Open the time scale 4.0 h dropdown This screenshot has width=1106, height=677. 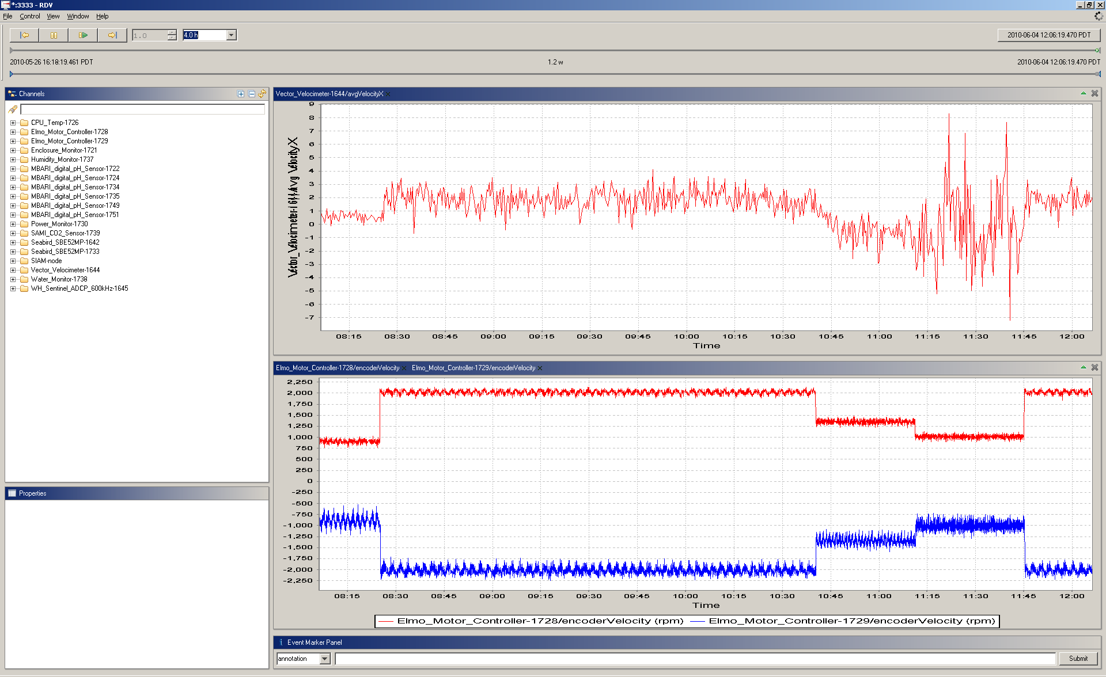pos(231,35)
